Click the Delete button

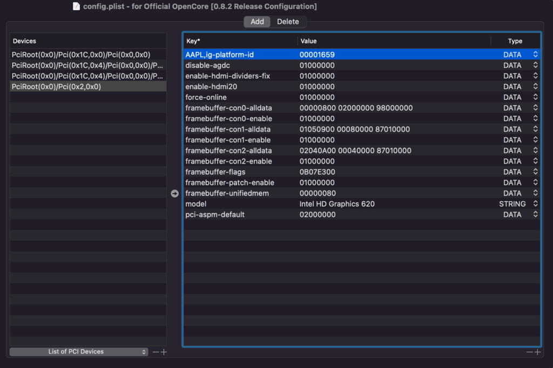coord(288,22)
